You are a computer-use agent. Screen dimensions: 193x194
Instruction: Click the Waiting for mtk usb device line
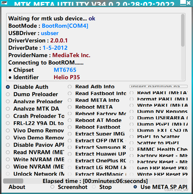click(52, 18)
